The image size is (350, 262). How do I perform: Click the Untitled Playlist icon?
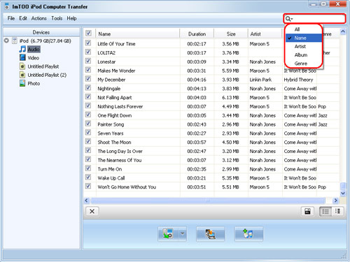click(22, 66)
